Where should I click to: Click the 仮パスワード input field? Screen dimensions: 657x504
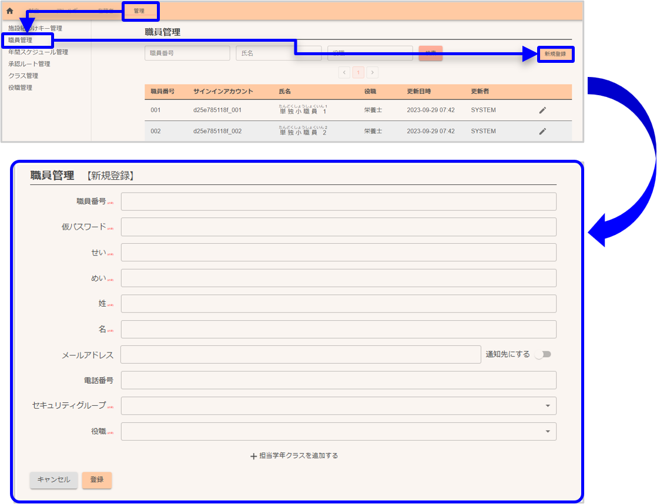[x=338, y=227]
